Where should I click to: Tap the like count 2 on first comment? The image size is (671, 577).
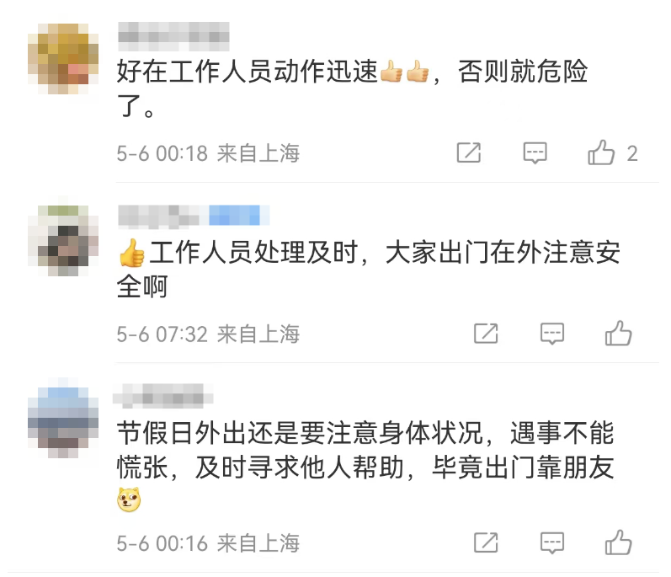pos(632,153)
